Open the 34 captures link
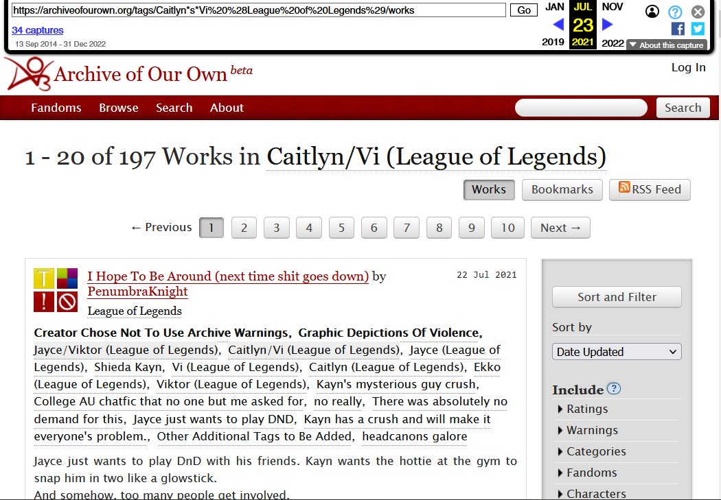The image size is (721, 500). (38, 30)
